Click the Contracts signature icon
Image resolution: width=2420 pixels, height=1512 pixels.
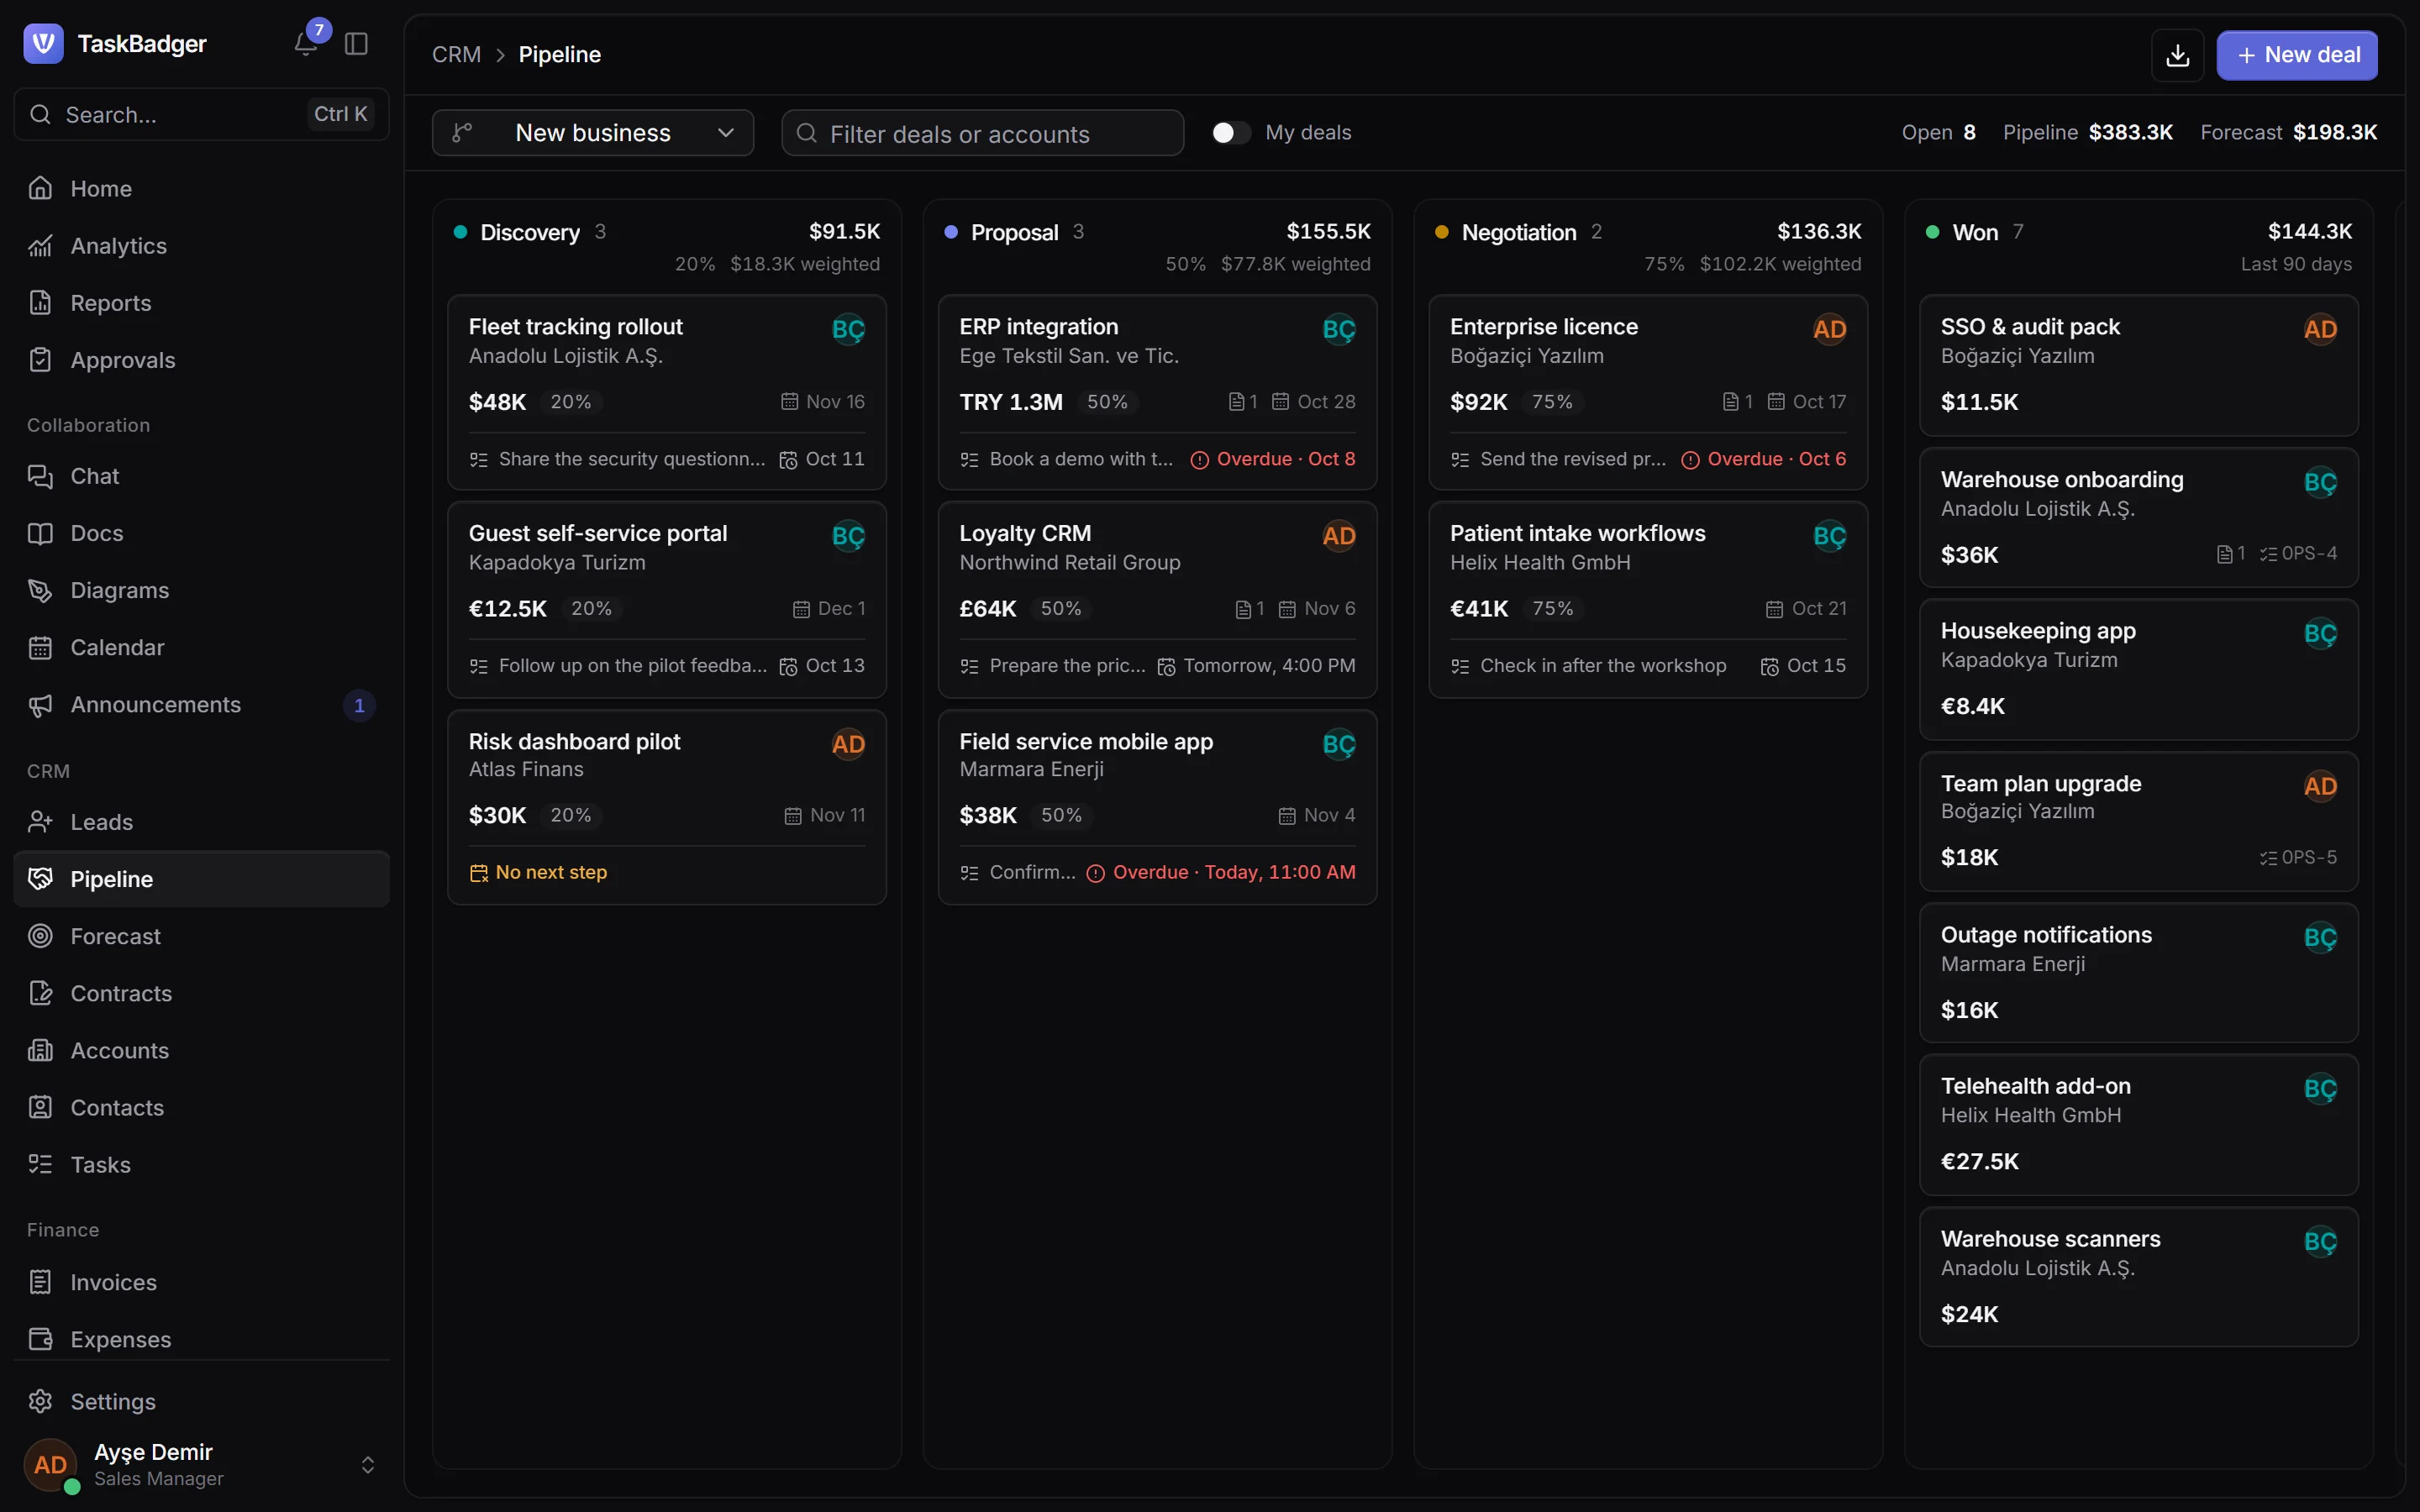click(40, 993)
